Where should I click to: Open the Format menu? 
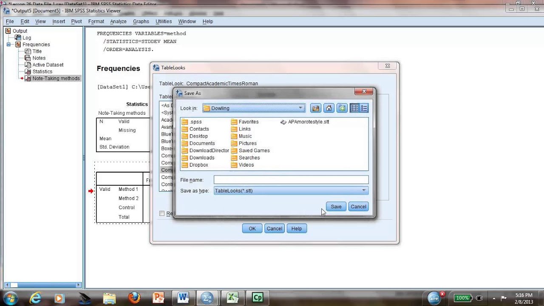96,21
